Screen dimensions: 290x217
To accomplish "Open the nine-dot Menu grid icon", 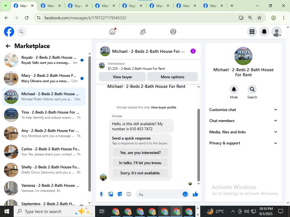I will [252, 32].
